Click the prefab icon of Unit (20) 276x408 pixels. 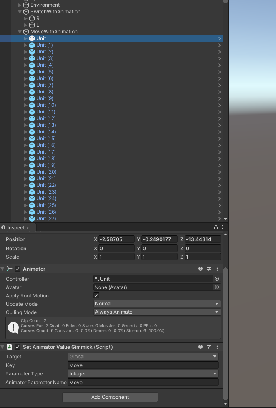[32, 172]
